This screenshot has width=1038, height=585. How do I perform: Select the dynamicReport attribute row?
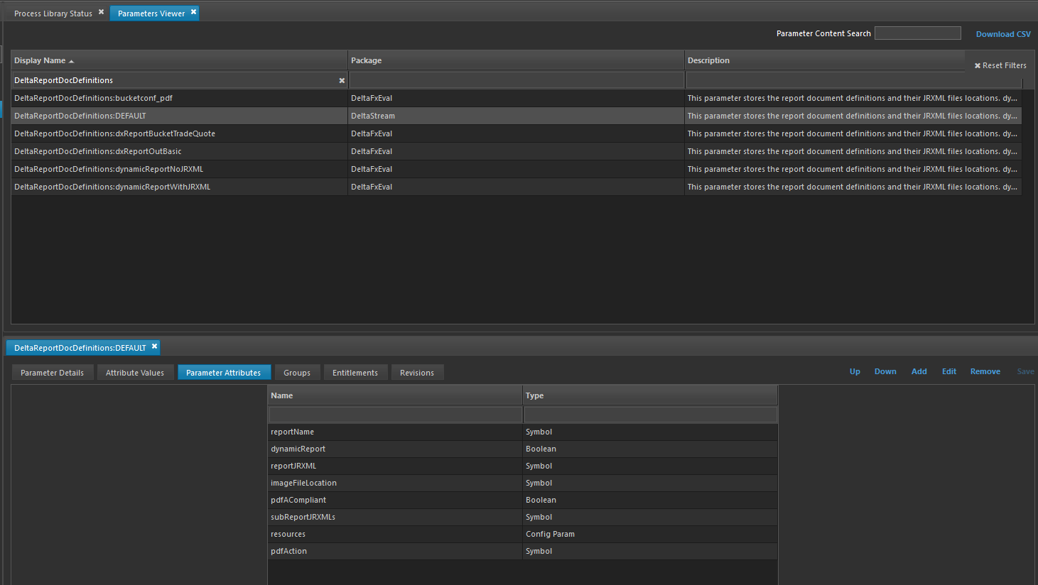[522, 449]
